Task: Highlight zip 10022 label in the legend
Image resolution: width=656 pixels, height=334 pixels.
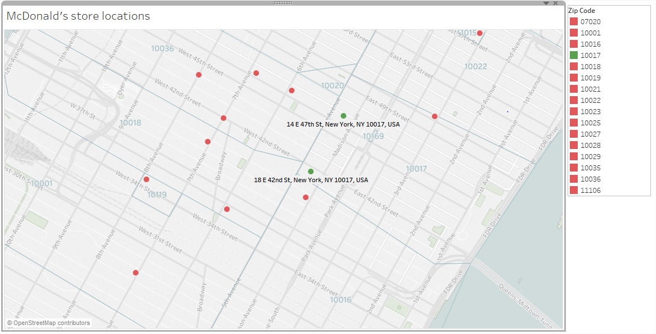Action: coord(590,100)
